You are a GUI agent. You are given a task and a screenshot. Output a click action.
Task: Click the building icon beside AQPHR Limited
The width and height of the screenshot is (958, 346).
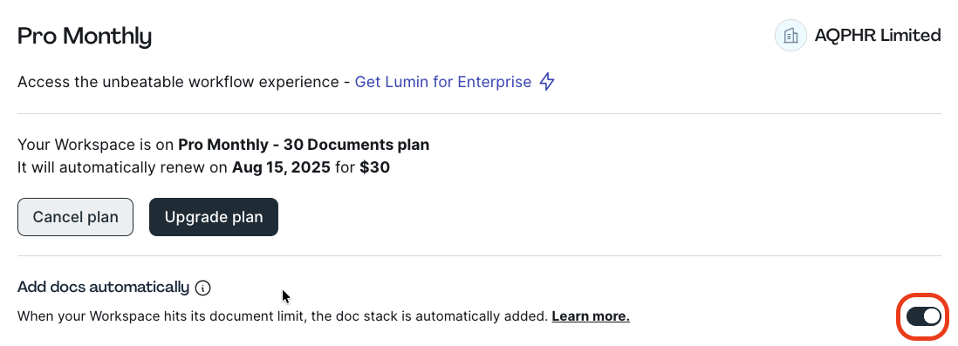(x=790, y=36)
